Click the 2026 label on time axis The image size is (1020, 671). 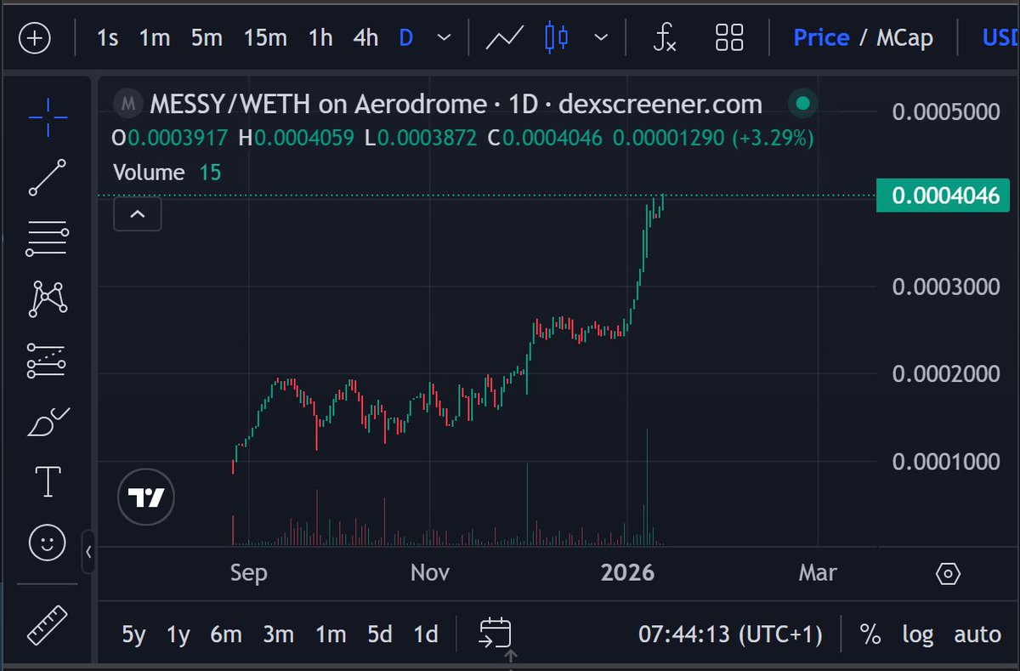point(627,573)
